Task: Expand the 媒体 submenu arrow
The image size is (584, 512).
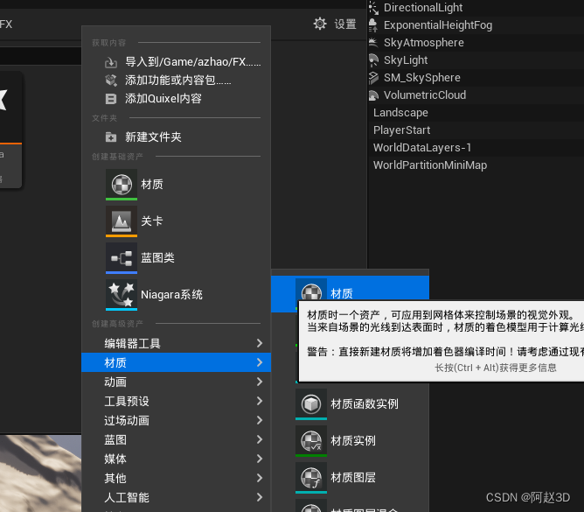Action: (x=260, y=459)
